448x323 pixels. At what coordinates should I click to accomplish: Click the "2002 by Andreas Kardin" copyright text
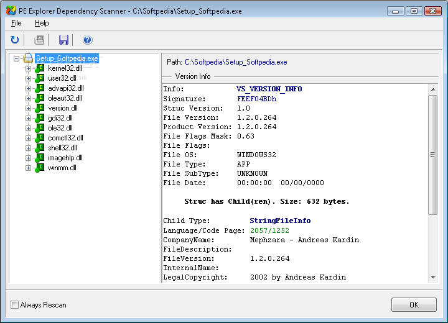(x=298, y=278)
